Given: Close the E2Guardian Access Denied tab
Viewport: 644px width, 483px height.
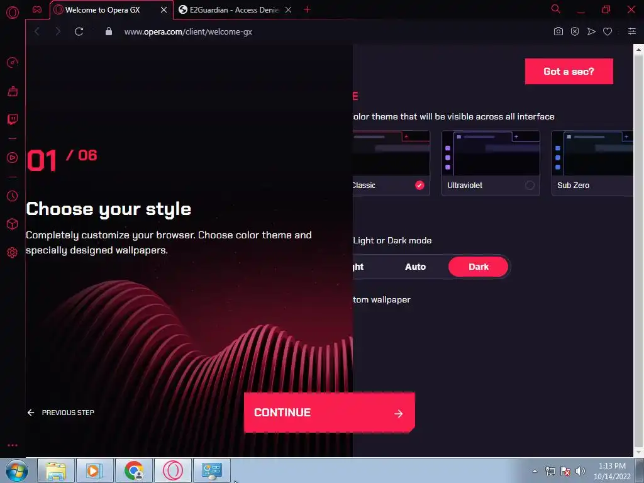Looking at the screenshot, I should 288,10.
